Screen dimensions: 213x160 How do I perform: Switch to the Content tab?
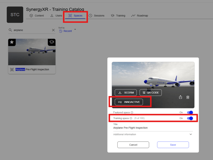tap(37, 15)
